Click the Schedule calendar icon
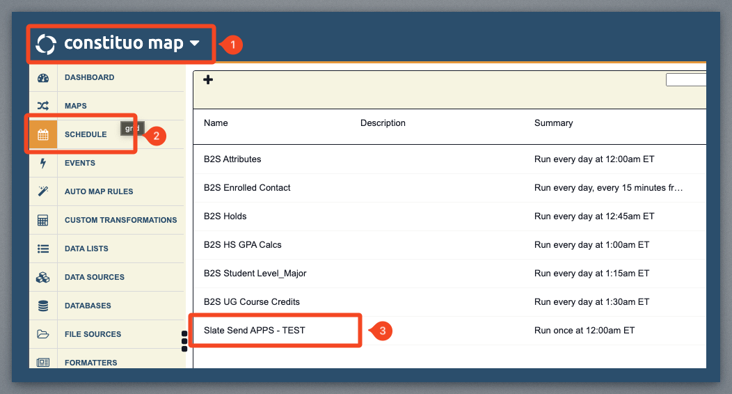 coord(43,135)
